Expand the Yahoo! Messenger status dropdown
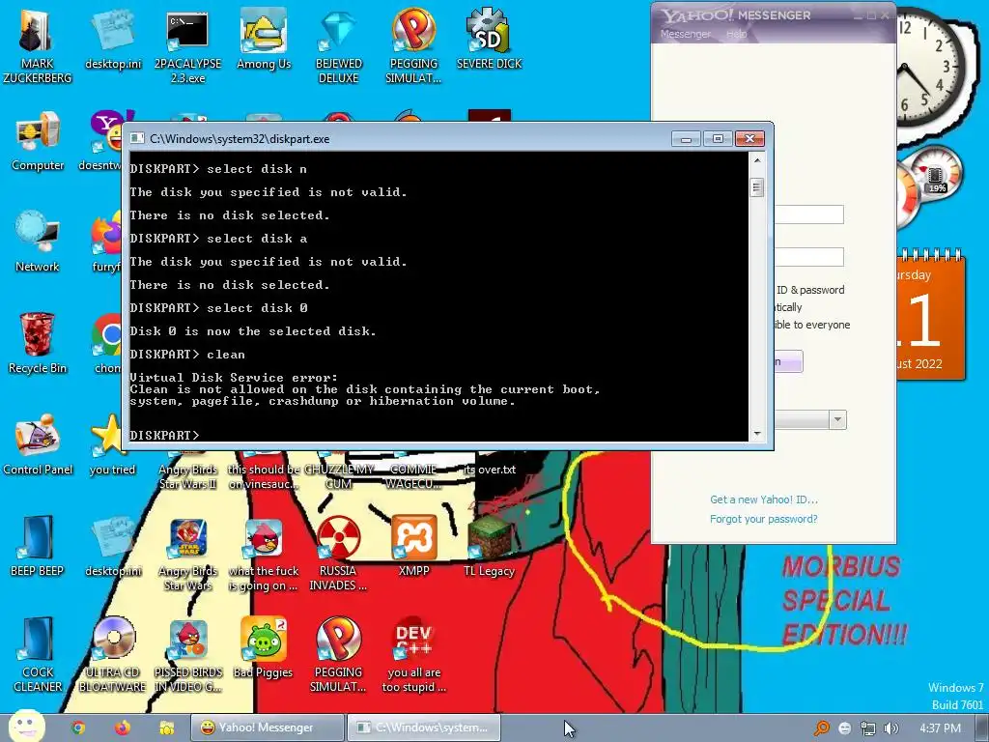Screen dimensions: 989x742 point(837,419)
